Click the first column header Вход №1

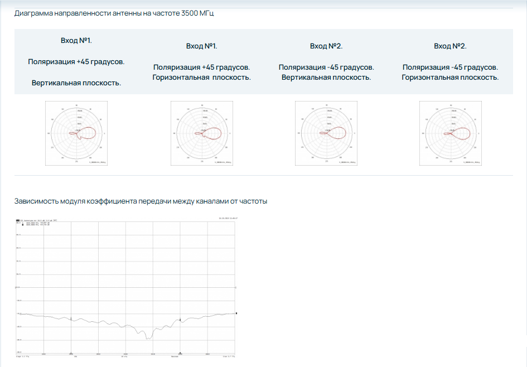[76, 41]
